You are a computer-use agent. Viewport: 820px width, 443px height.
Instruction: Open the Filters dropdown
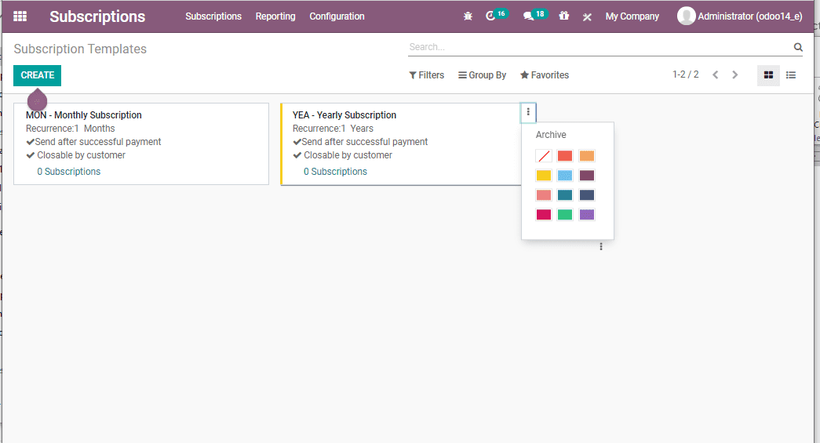coord(427,75)
